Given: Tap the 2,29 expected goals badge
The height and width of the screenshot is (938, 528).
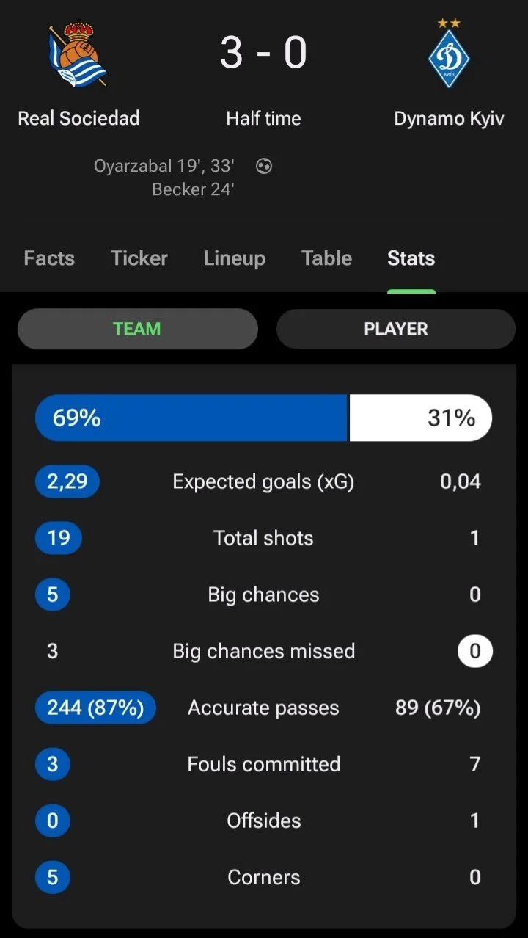Looking at the screenshot, I should 67,481.
